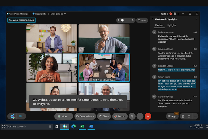Screen dimensions: 208x139
Task: Click the gray assistant status icon in title bar
Action: coord(175,14)
